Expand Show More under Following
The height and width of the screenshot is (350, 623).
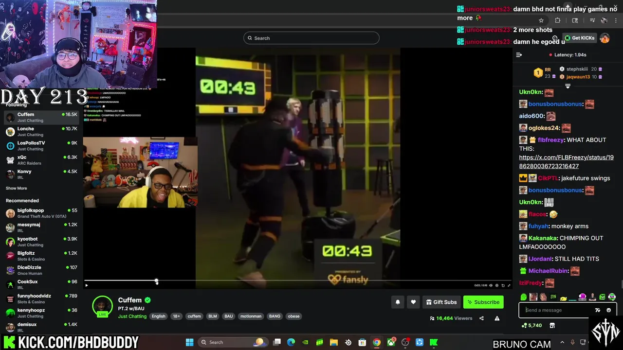pyautogui.click(x=17, y=188)
